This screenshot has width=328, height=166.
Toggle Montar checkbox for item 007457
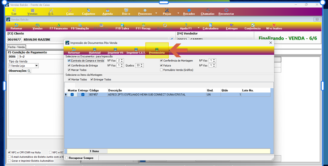[72, 95]
